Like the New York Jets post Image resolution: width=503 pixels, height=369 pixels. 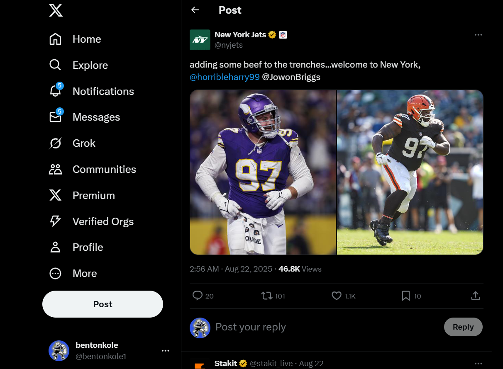(337, 296)
